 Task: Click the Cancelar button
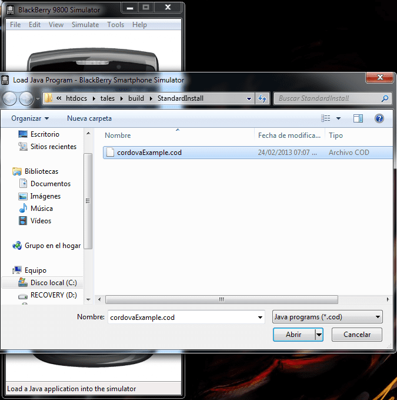tap(357, 335)
